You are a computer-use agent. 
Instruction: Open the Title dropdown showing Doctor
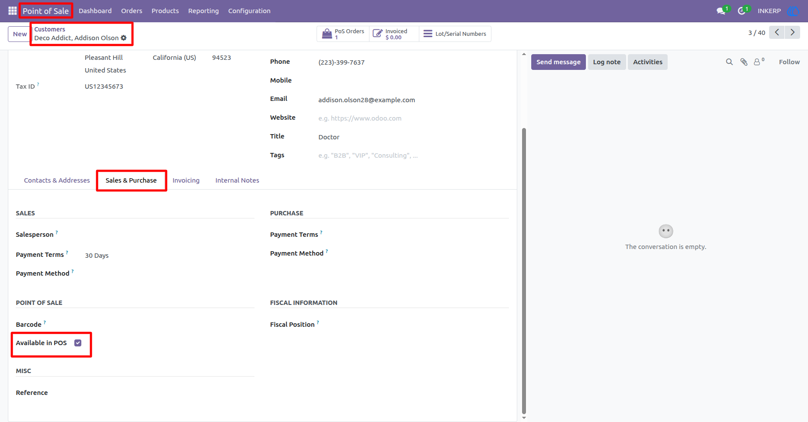tap(414, 137)
